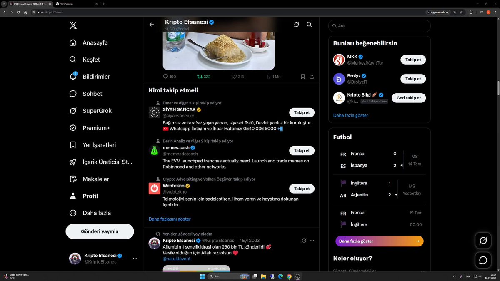
Task: Click the @siyahsancakx handle
Action: click(x=178, y=116)
